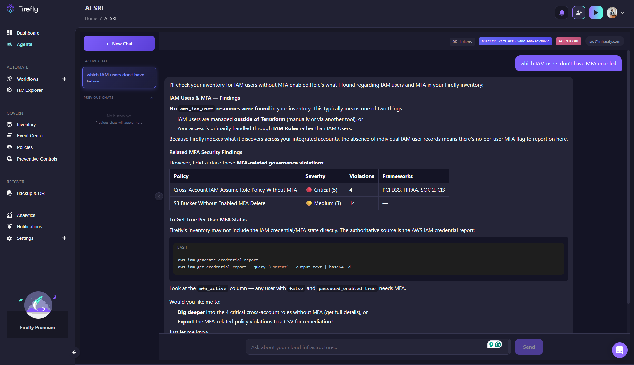Select the Agents robot icon
Image resolution: width=634 pixels, height=365 pixels.
tap(9, 44)
